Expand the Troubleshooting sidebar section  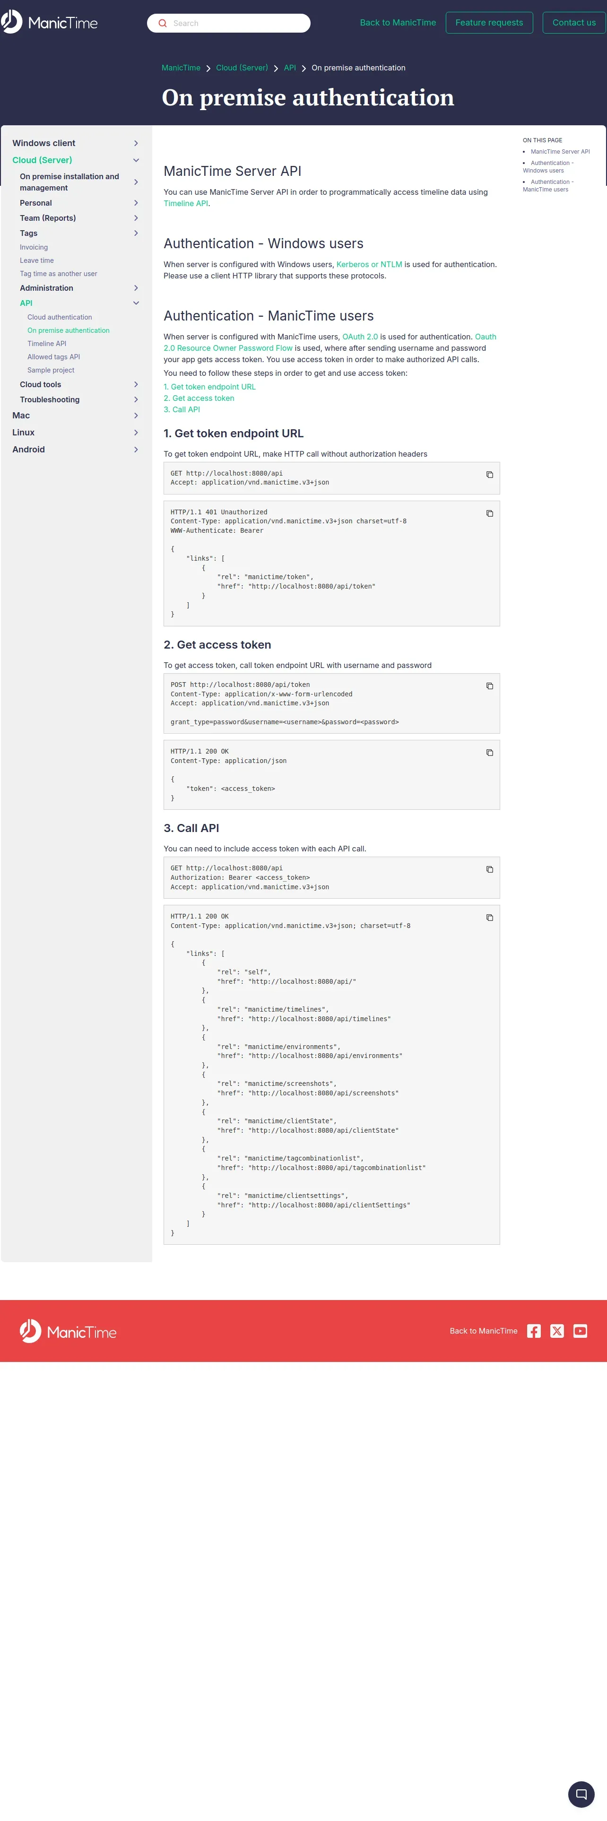136,399
